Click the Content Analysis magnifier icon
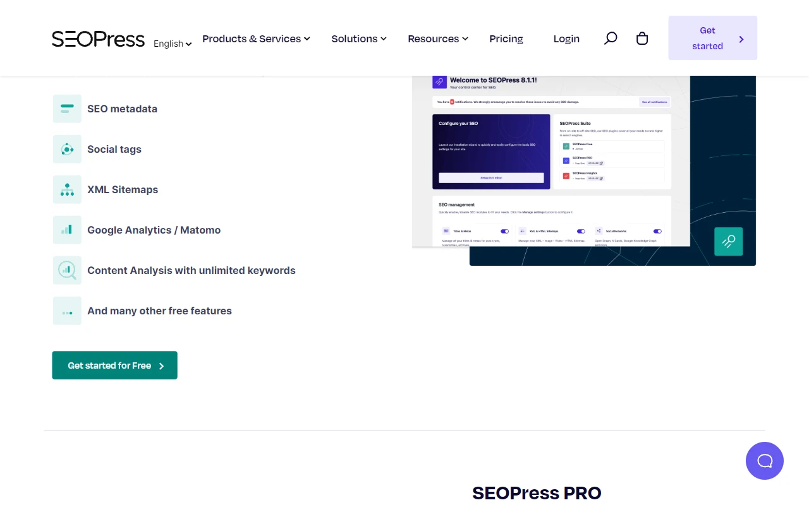 [x=67, y=270]
